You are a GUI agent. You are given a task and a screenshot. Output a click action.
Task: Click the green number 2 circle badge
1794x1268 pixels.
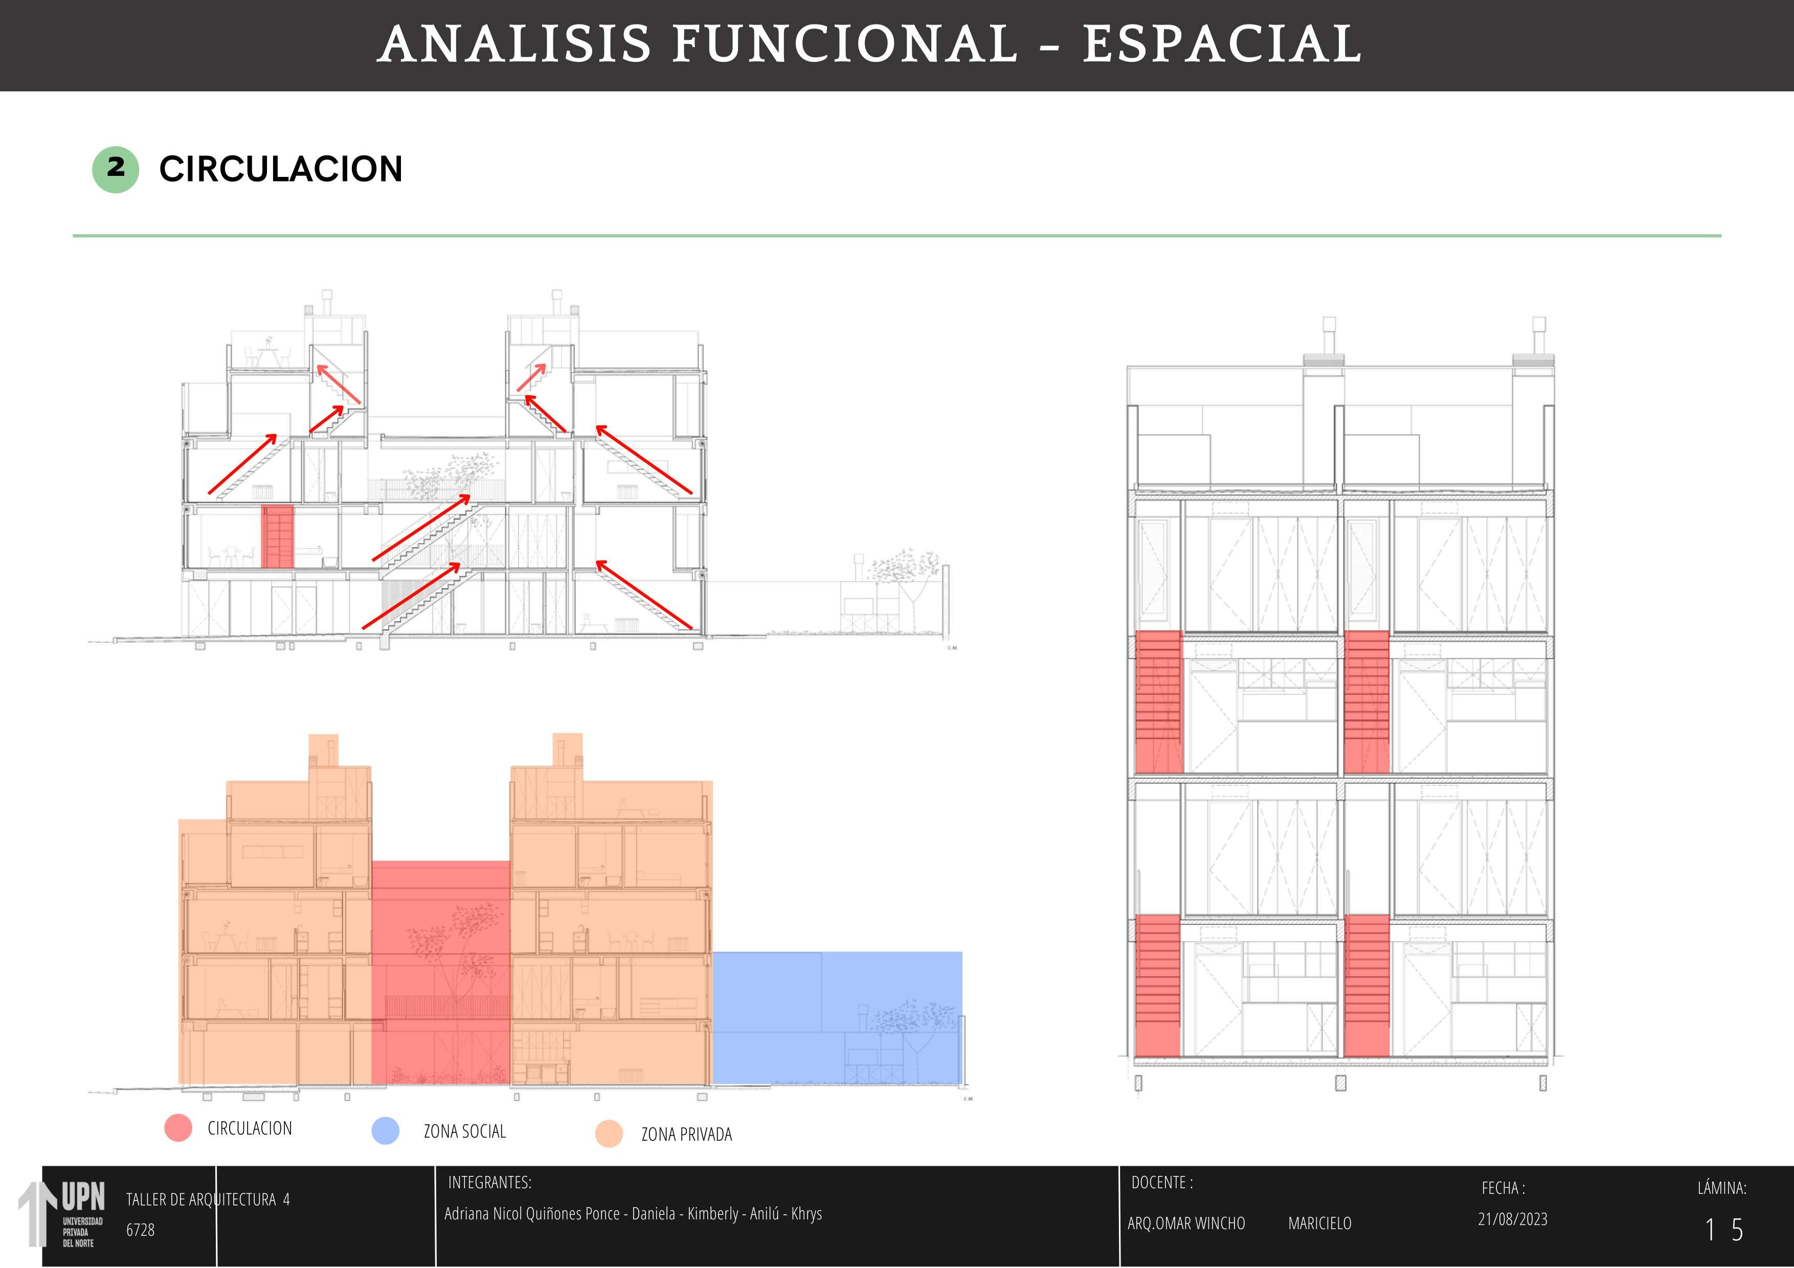click(116, 169)
